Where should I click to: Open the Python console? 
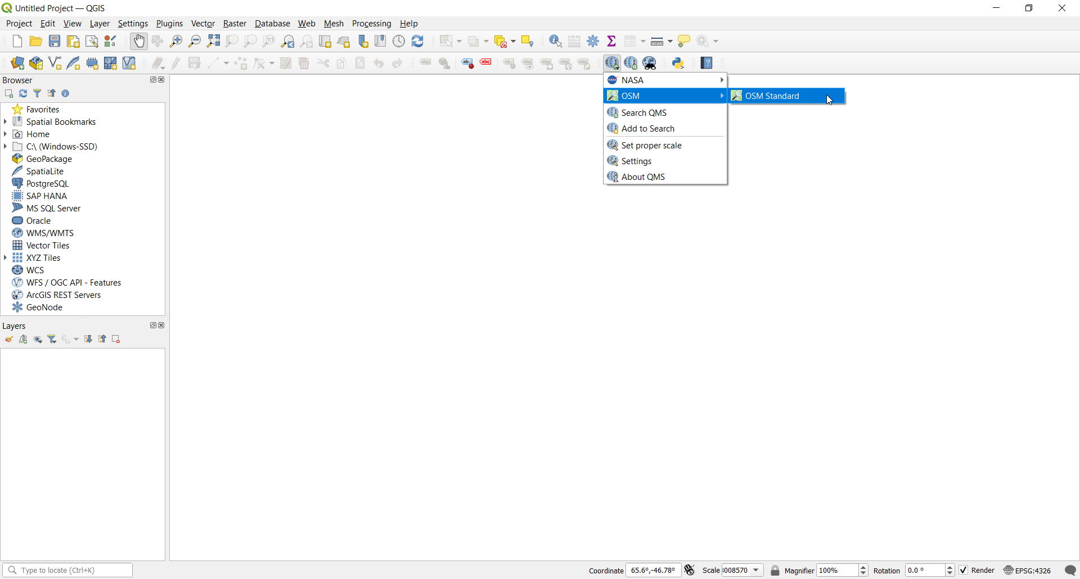tap(679, 63)
